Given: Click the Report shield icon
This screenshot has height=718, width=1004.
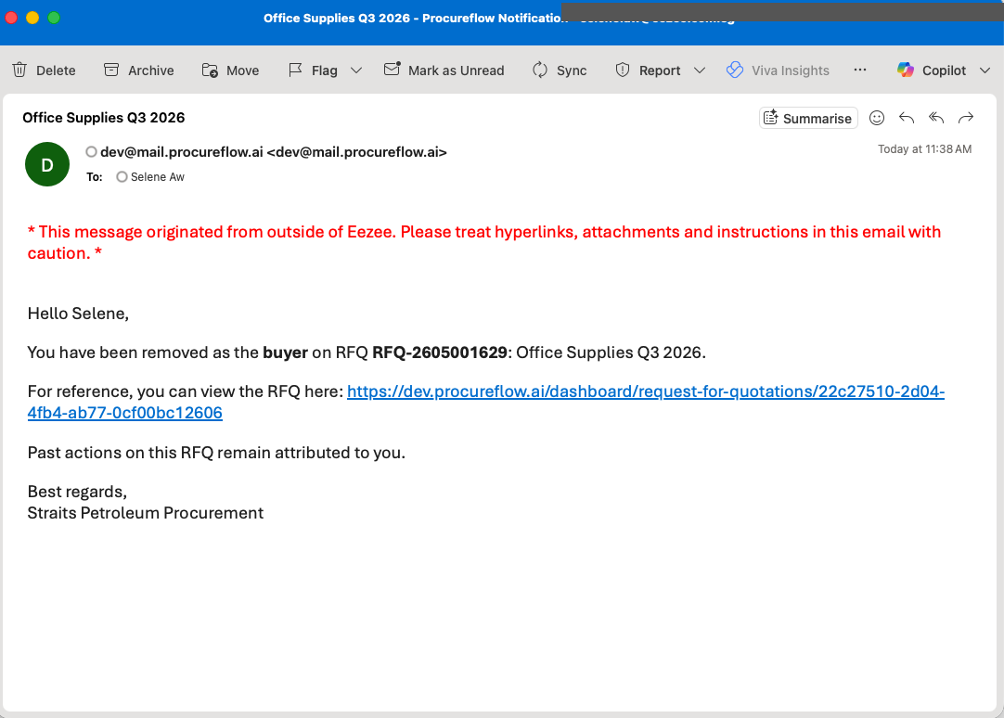Looking at the screenshot, I should pyautogui.click(x=623, y=70).
